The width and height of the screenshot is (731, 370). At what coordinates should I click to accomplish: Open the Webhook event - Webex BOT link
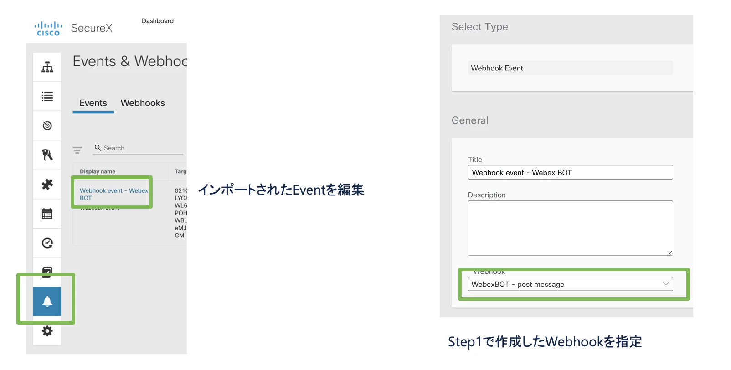tap(114, 194)
